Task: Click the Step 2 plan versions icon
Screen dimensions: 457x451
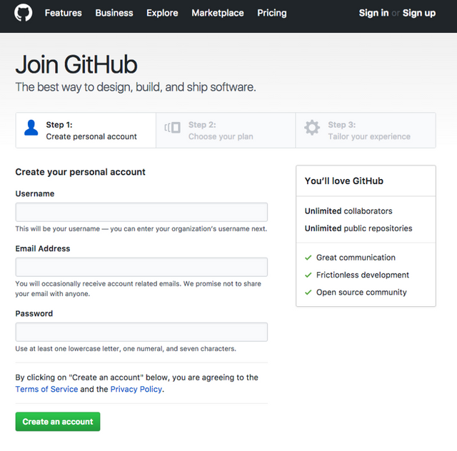Action: tap(172, 128)
